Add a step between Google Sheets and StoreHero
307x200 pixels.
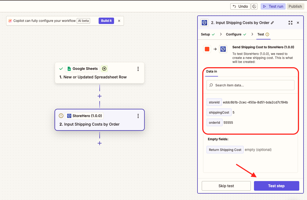click(100, 96)
